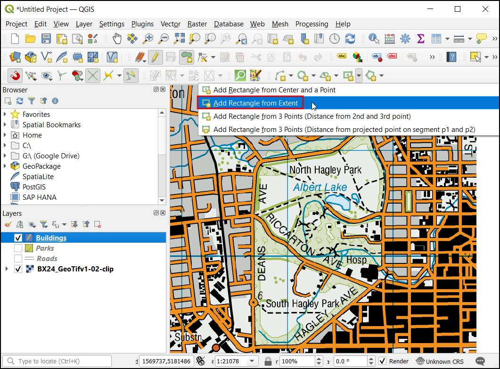Open the Statistical Summary sigma icon
The width and height of the screenshot is (500, 369).
point(421,39)
